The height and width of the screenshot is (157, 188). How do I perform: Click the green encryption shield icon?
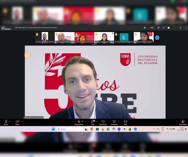(x=145, y=28)
